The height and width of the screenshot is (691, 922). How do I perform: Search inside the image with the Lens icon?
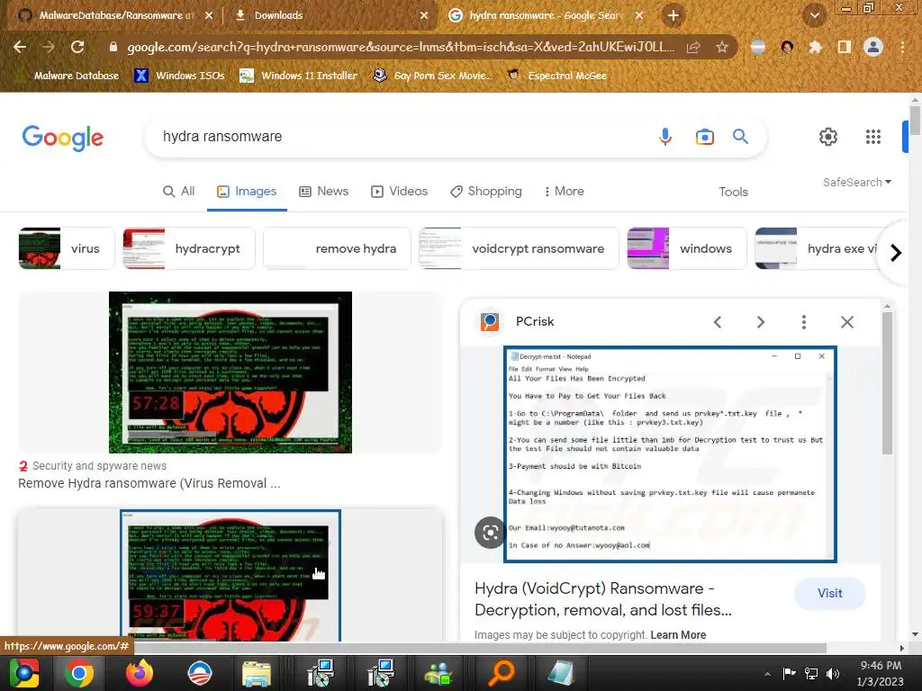[490, 533]
